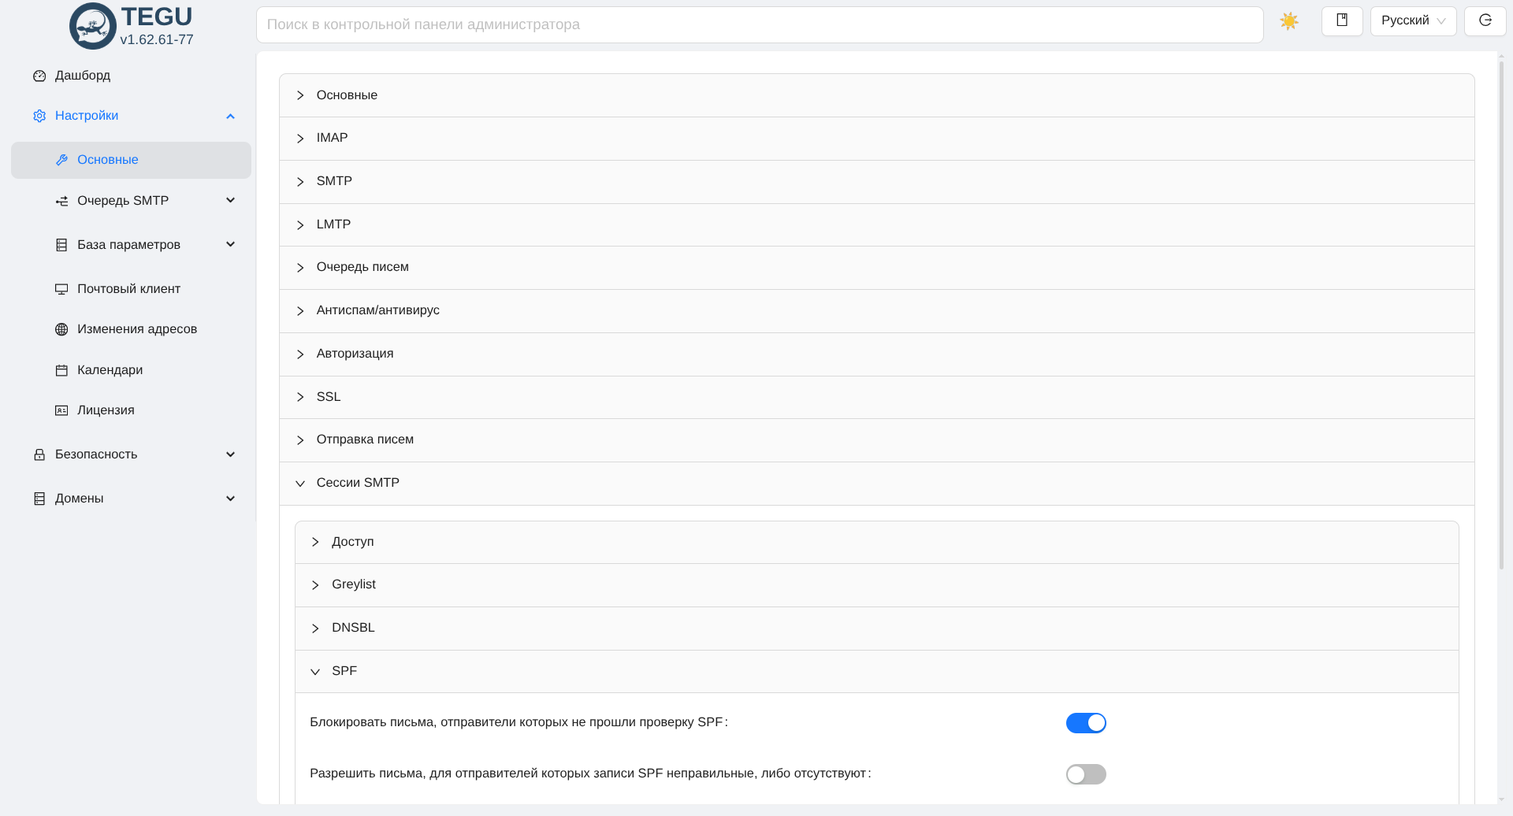Expand the База параметров submenu chevron
Viewport: 1513px width, 816px height.
[230, 244]
